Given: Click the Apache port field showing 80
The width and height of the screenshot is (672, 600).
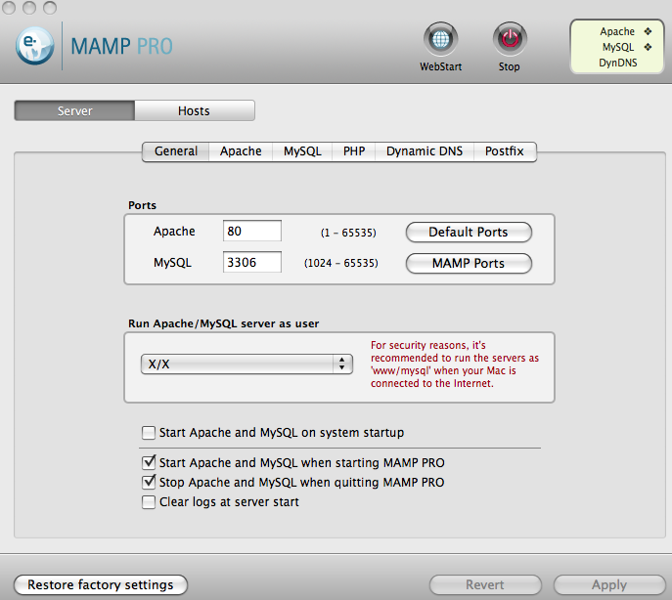Looking at the screenshot, I should click(x=252, y=231).
